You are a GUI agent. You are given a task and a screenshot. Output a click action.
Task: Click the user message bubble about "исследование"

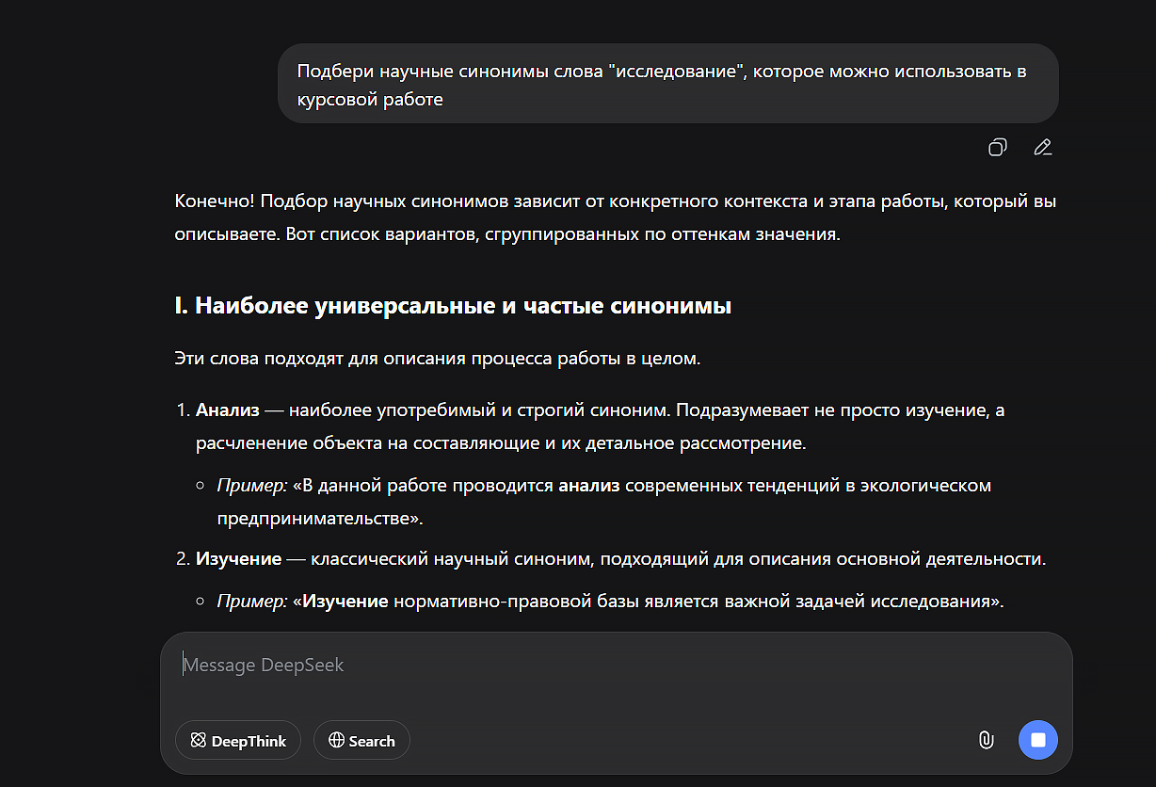coord(667,84)
